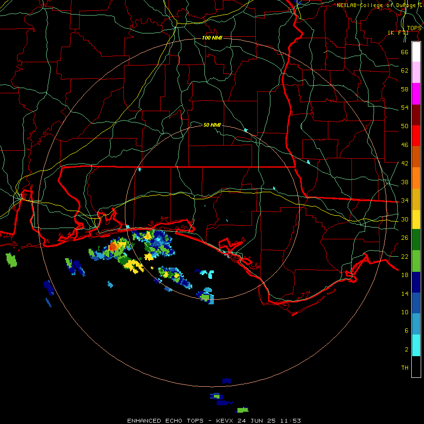Click the 22 value on the legend
Viewport: 424px width, 424px height.
pos(405,256)
